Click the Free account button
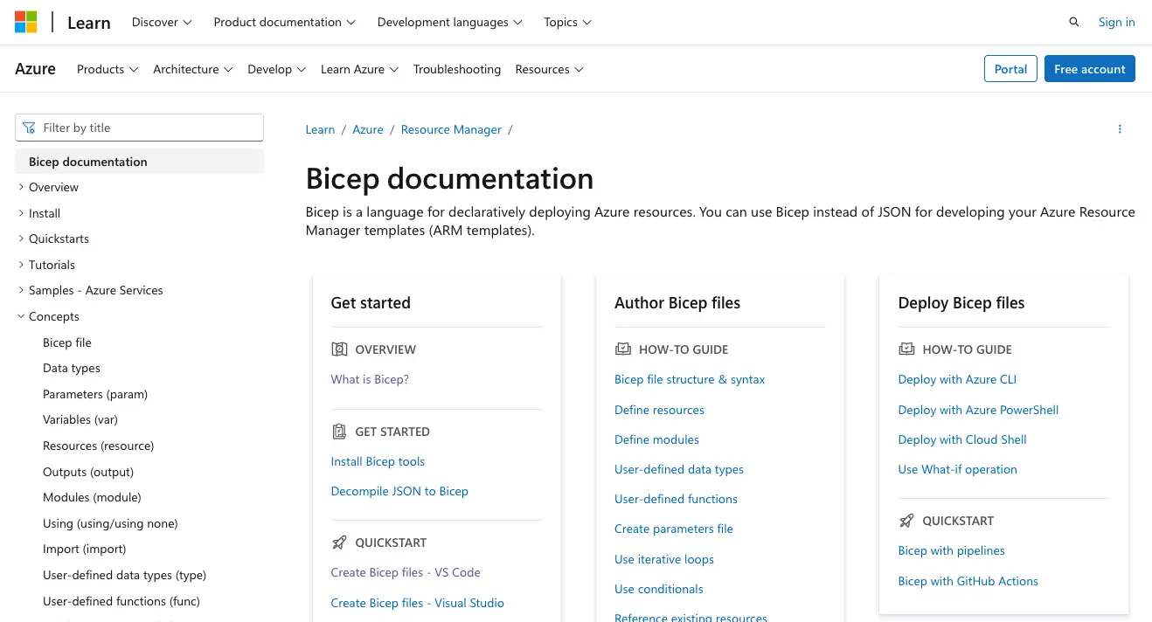Image resolution: width=1152 pixels, height=622 pixels. click(x=1090, y=69)
